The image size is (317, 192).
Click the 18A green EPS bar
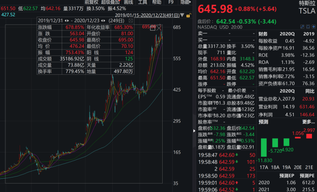click(275, 143)
